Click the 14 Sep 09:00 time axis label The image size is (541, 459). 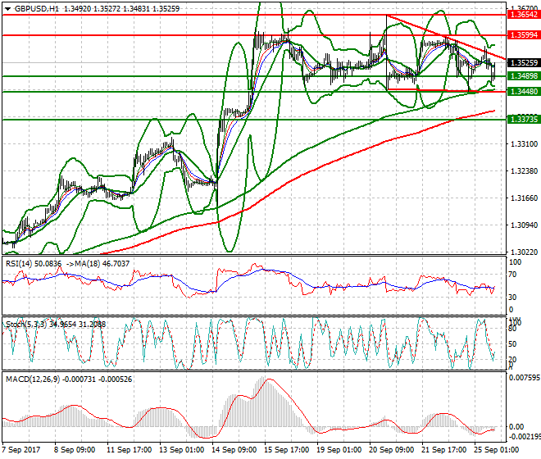click(x=234, y=450)
